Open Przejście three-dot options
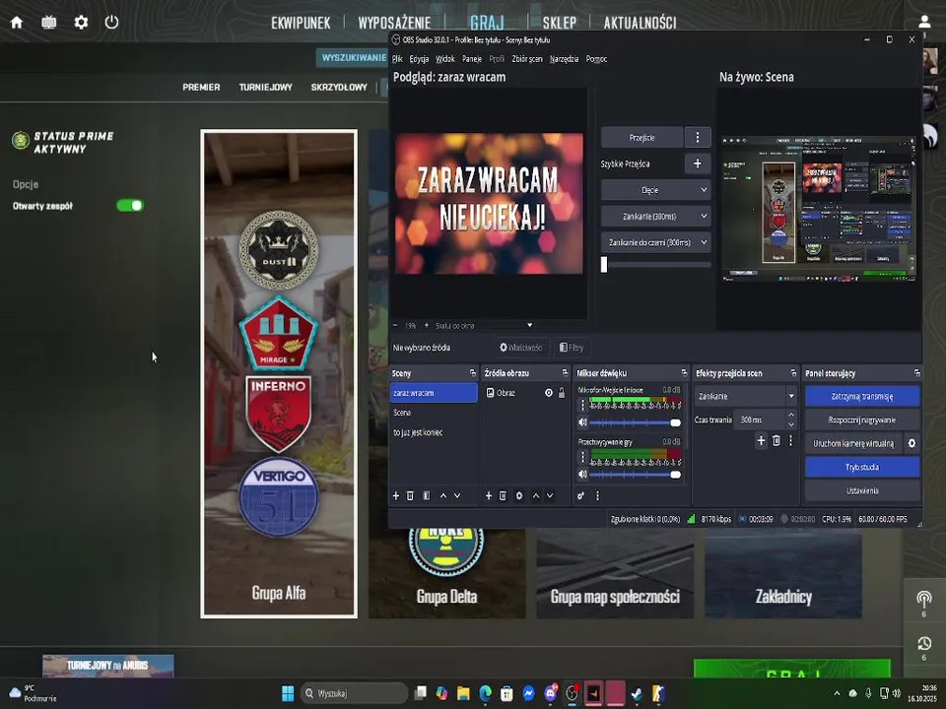Viewport: 946px width, 709px height. (698, 138)
